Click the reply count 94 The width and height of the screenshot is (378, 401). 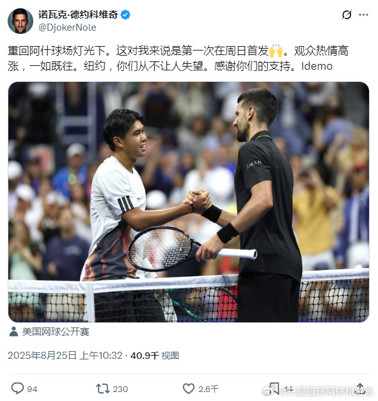pos(32,389)
